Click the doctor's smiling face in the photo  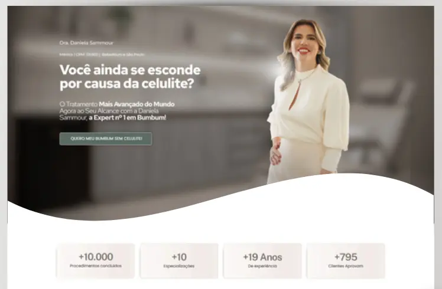click(304, 40)
